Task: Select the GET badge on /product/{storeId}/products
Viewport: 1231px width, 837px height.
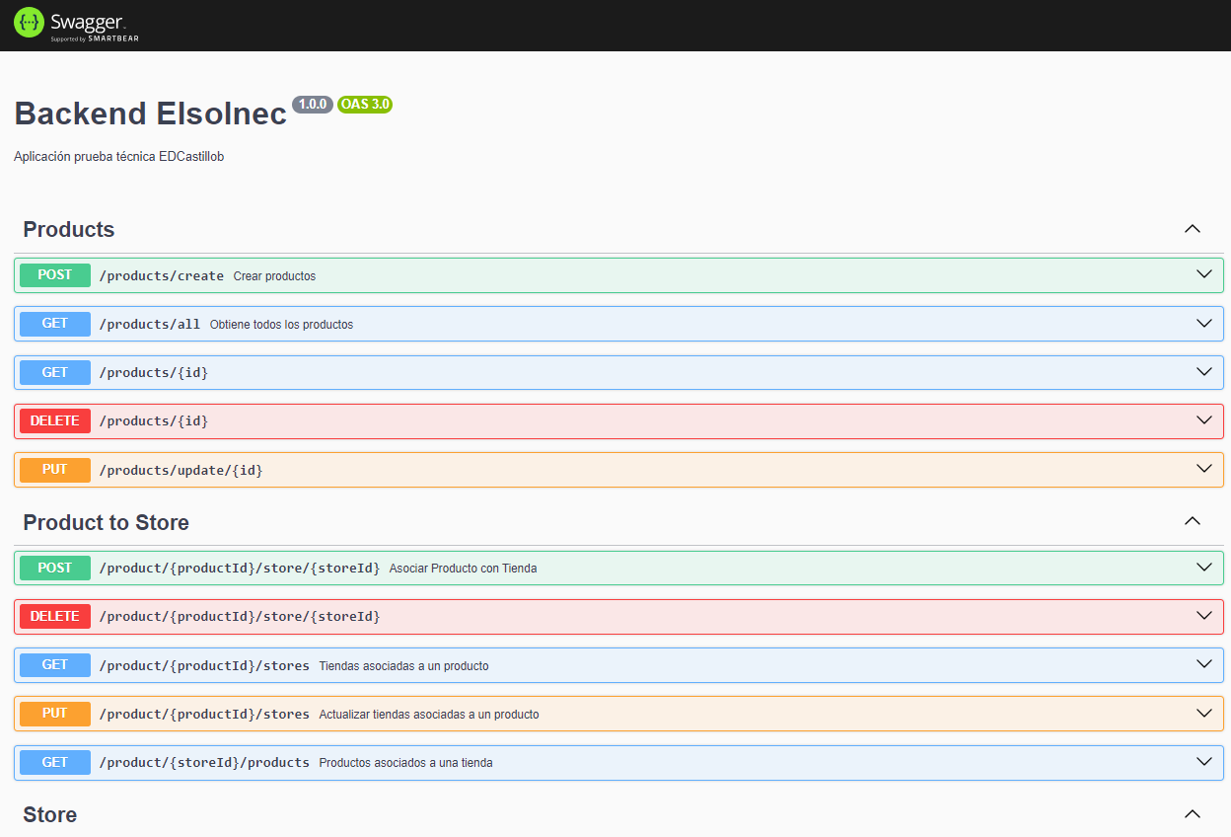Action: pyautogui.click(x=54, y=762)
